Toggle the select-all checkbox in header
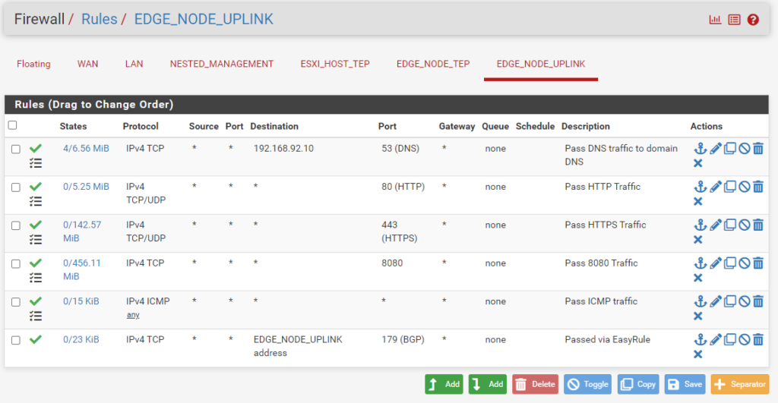 pos(12,125)
